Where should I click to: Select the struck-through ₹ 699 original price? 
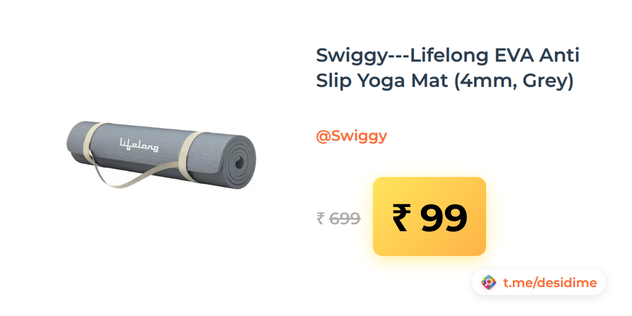pyautogui.click(x=339, y=218)
